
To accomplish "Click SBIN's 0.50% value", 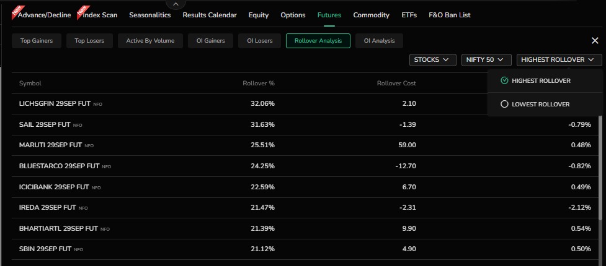I will 581,249.
